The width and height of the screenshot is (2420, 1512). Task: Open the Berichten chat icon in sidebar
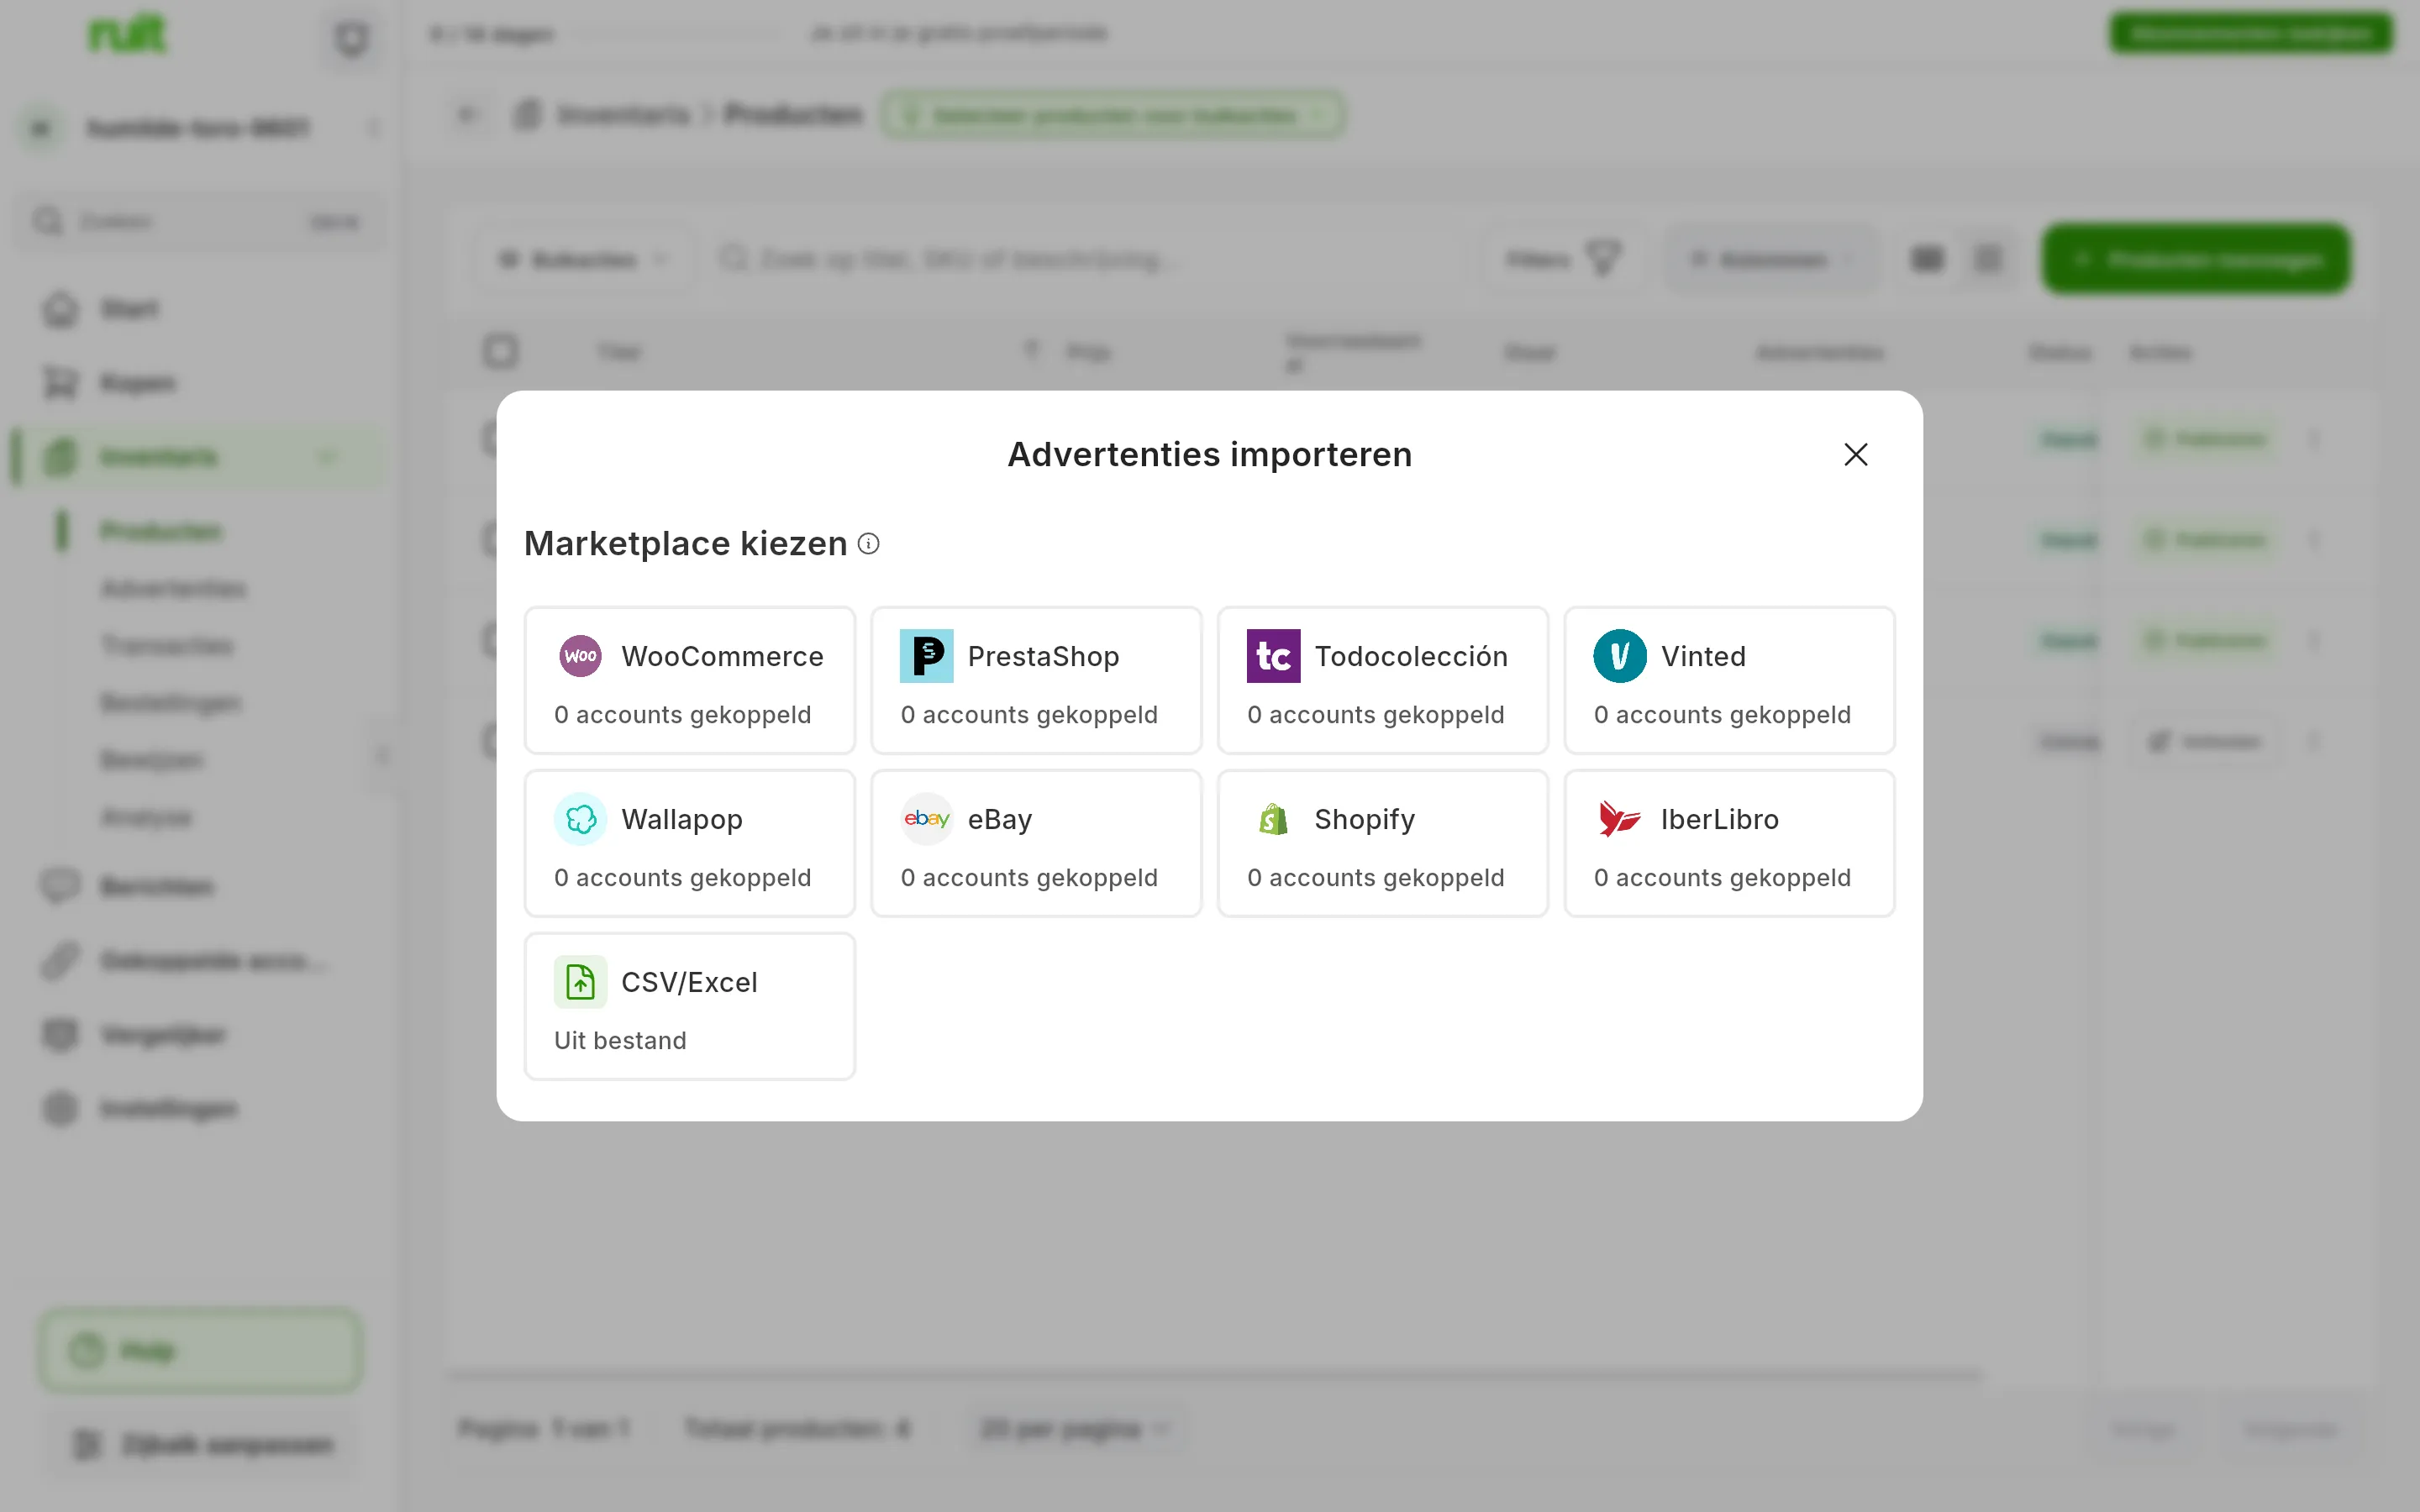coord(60,886)
